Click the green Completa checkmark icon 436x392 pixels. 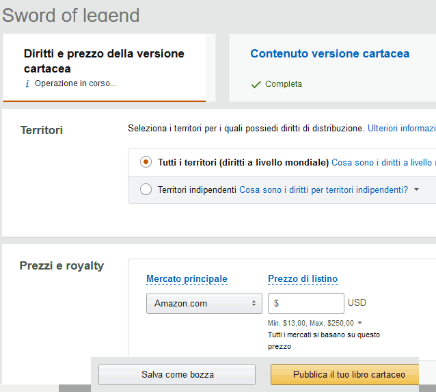click(256, 84)
